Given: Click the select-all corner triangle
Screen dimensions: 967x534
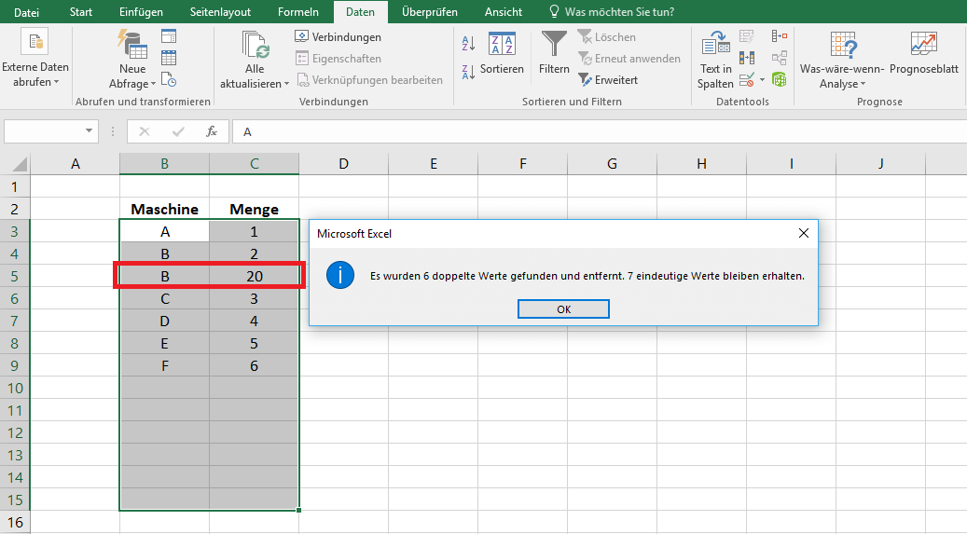Looking at the screenshot, I should (x=20, y=164).
